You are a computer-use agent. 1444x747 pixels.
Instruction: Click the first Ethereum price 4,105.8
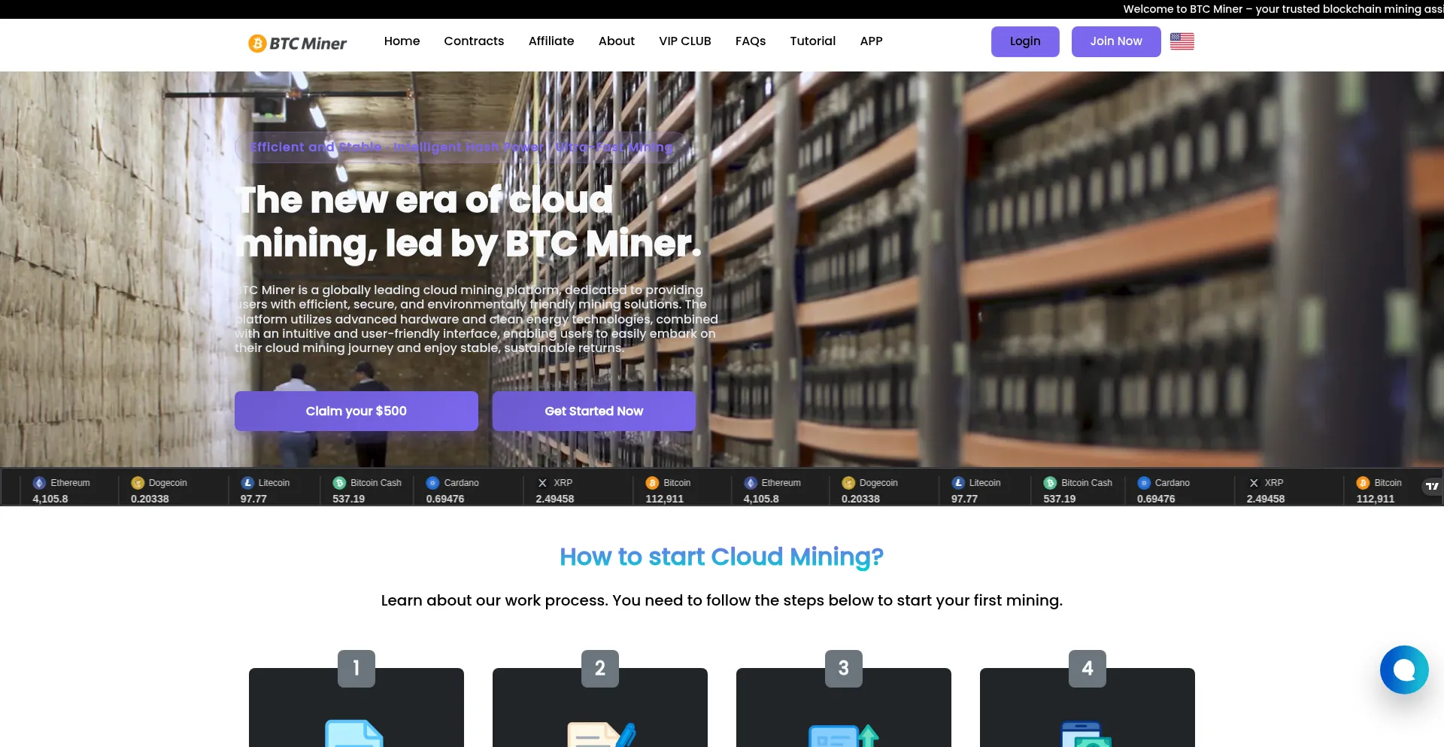tap(50, 499)
